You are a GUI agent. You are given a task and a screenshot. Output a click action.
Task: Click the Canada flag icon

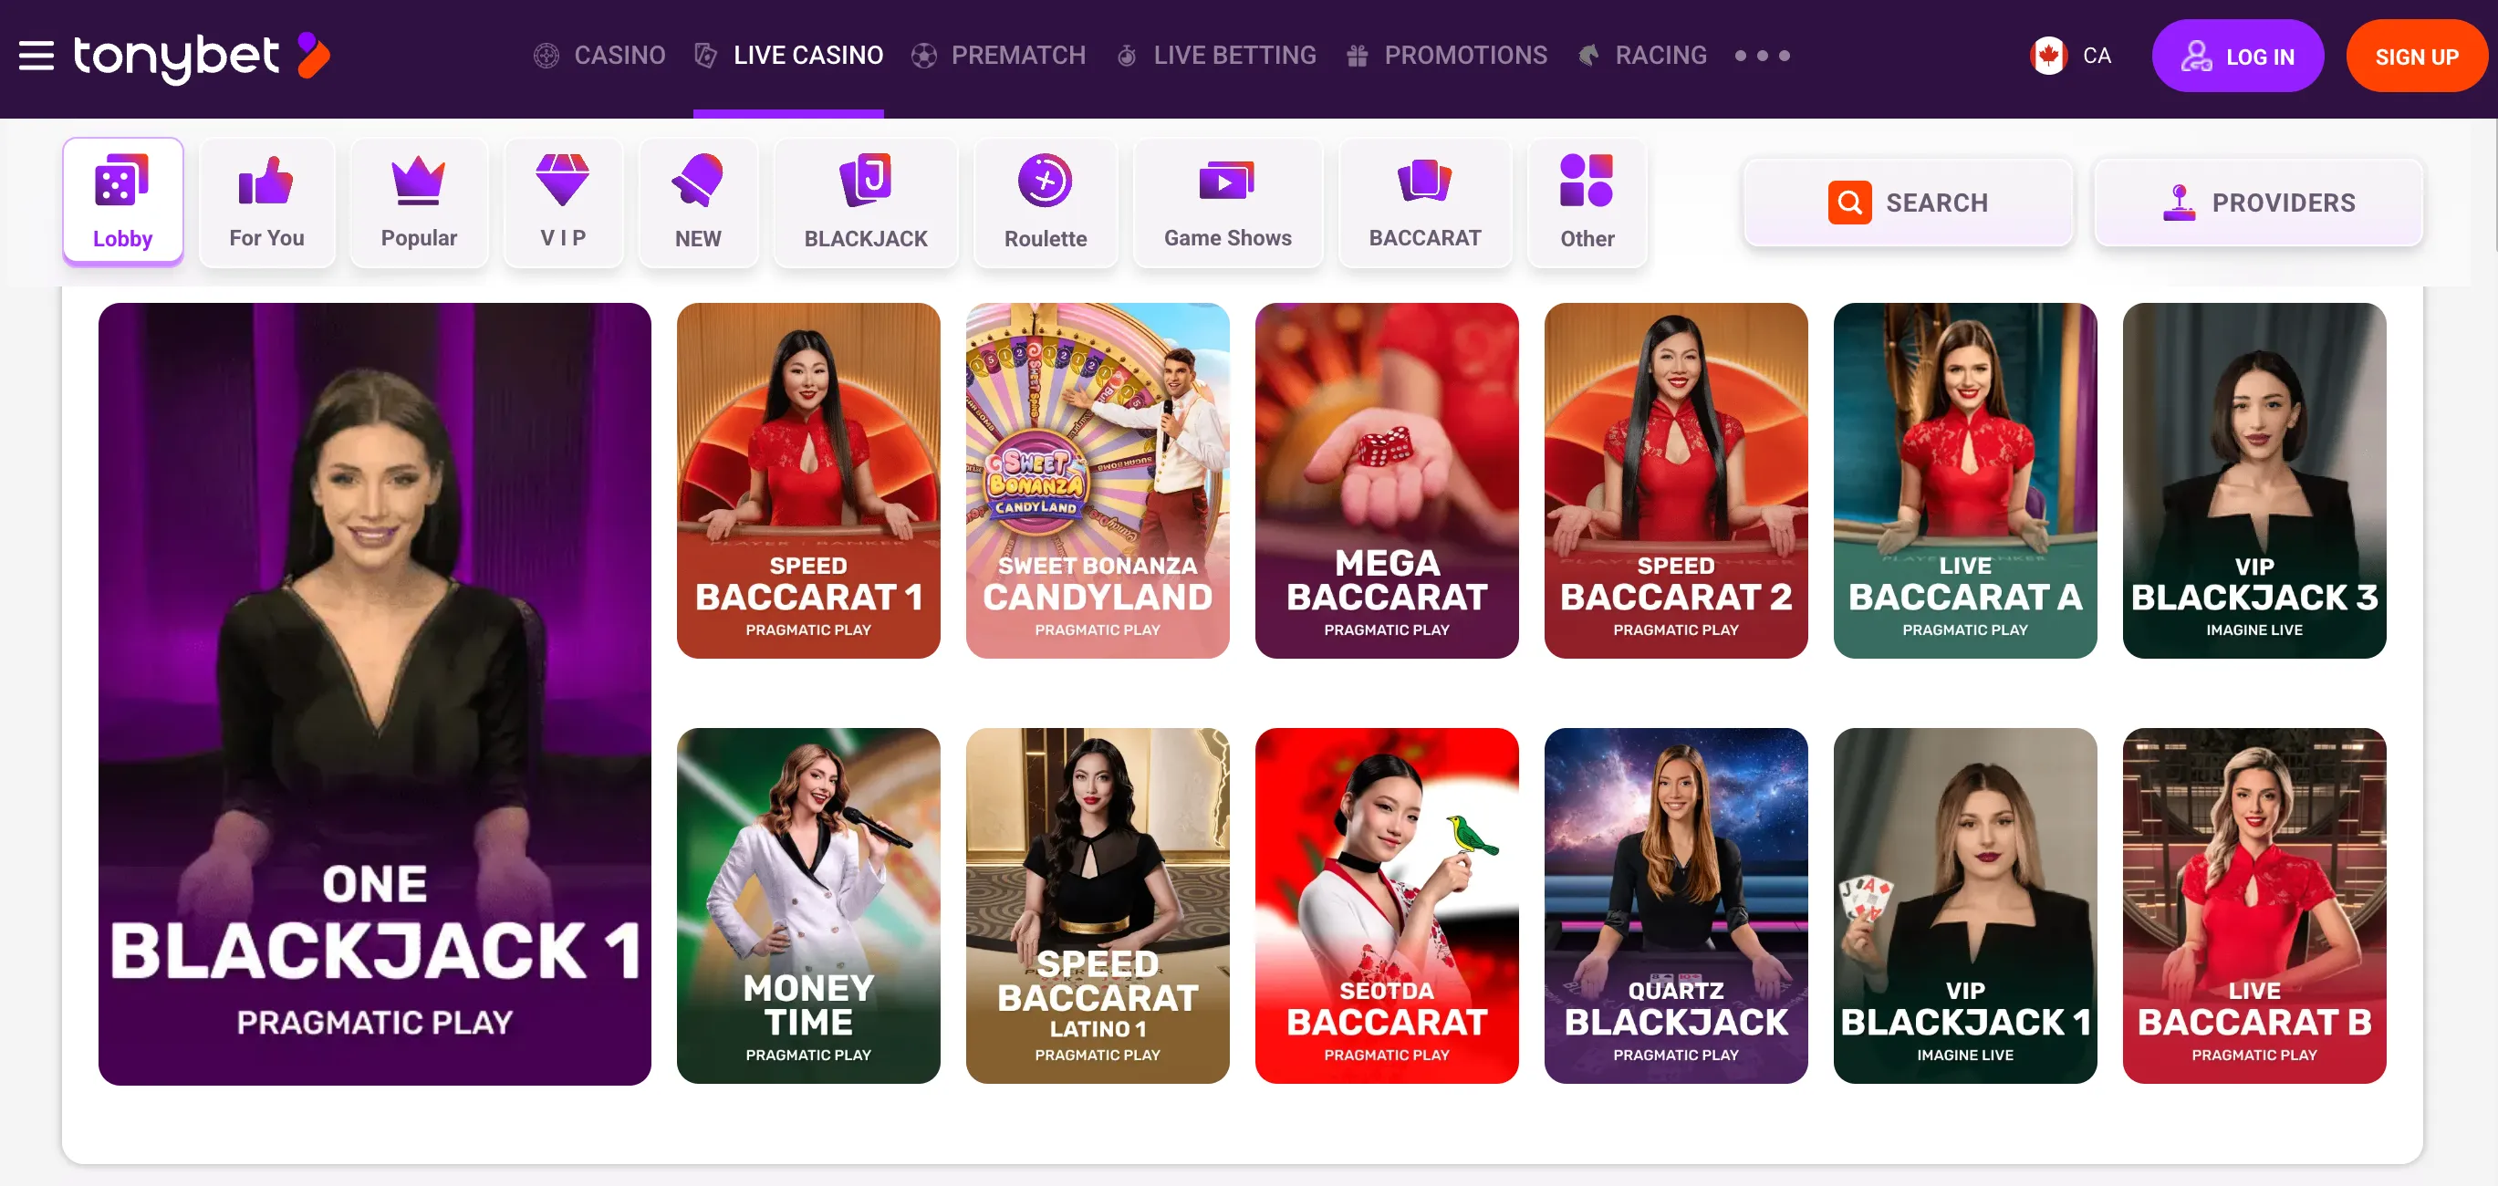tap(2048, 57)
